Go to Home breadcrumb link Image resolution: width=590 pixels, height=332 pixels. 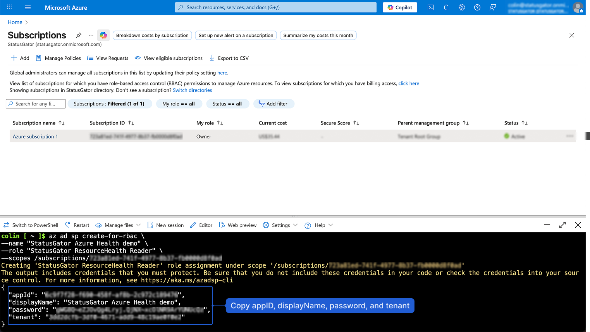tap(15, 22)
